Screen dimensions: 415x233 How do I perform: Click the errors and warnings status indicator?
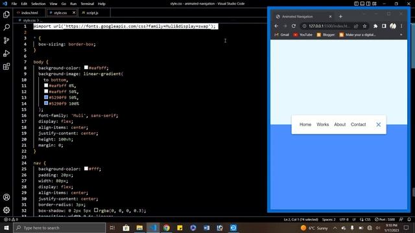click(11, 219)
